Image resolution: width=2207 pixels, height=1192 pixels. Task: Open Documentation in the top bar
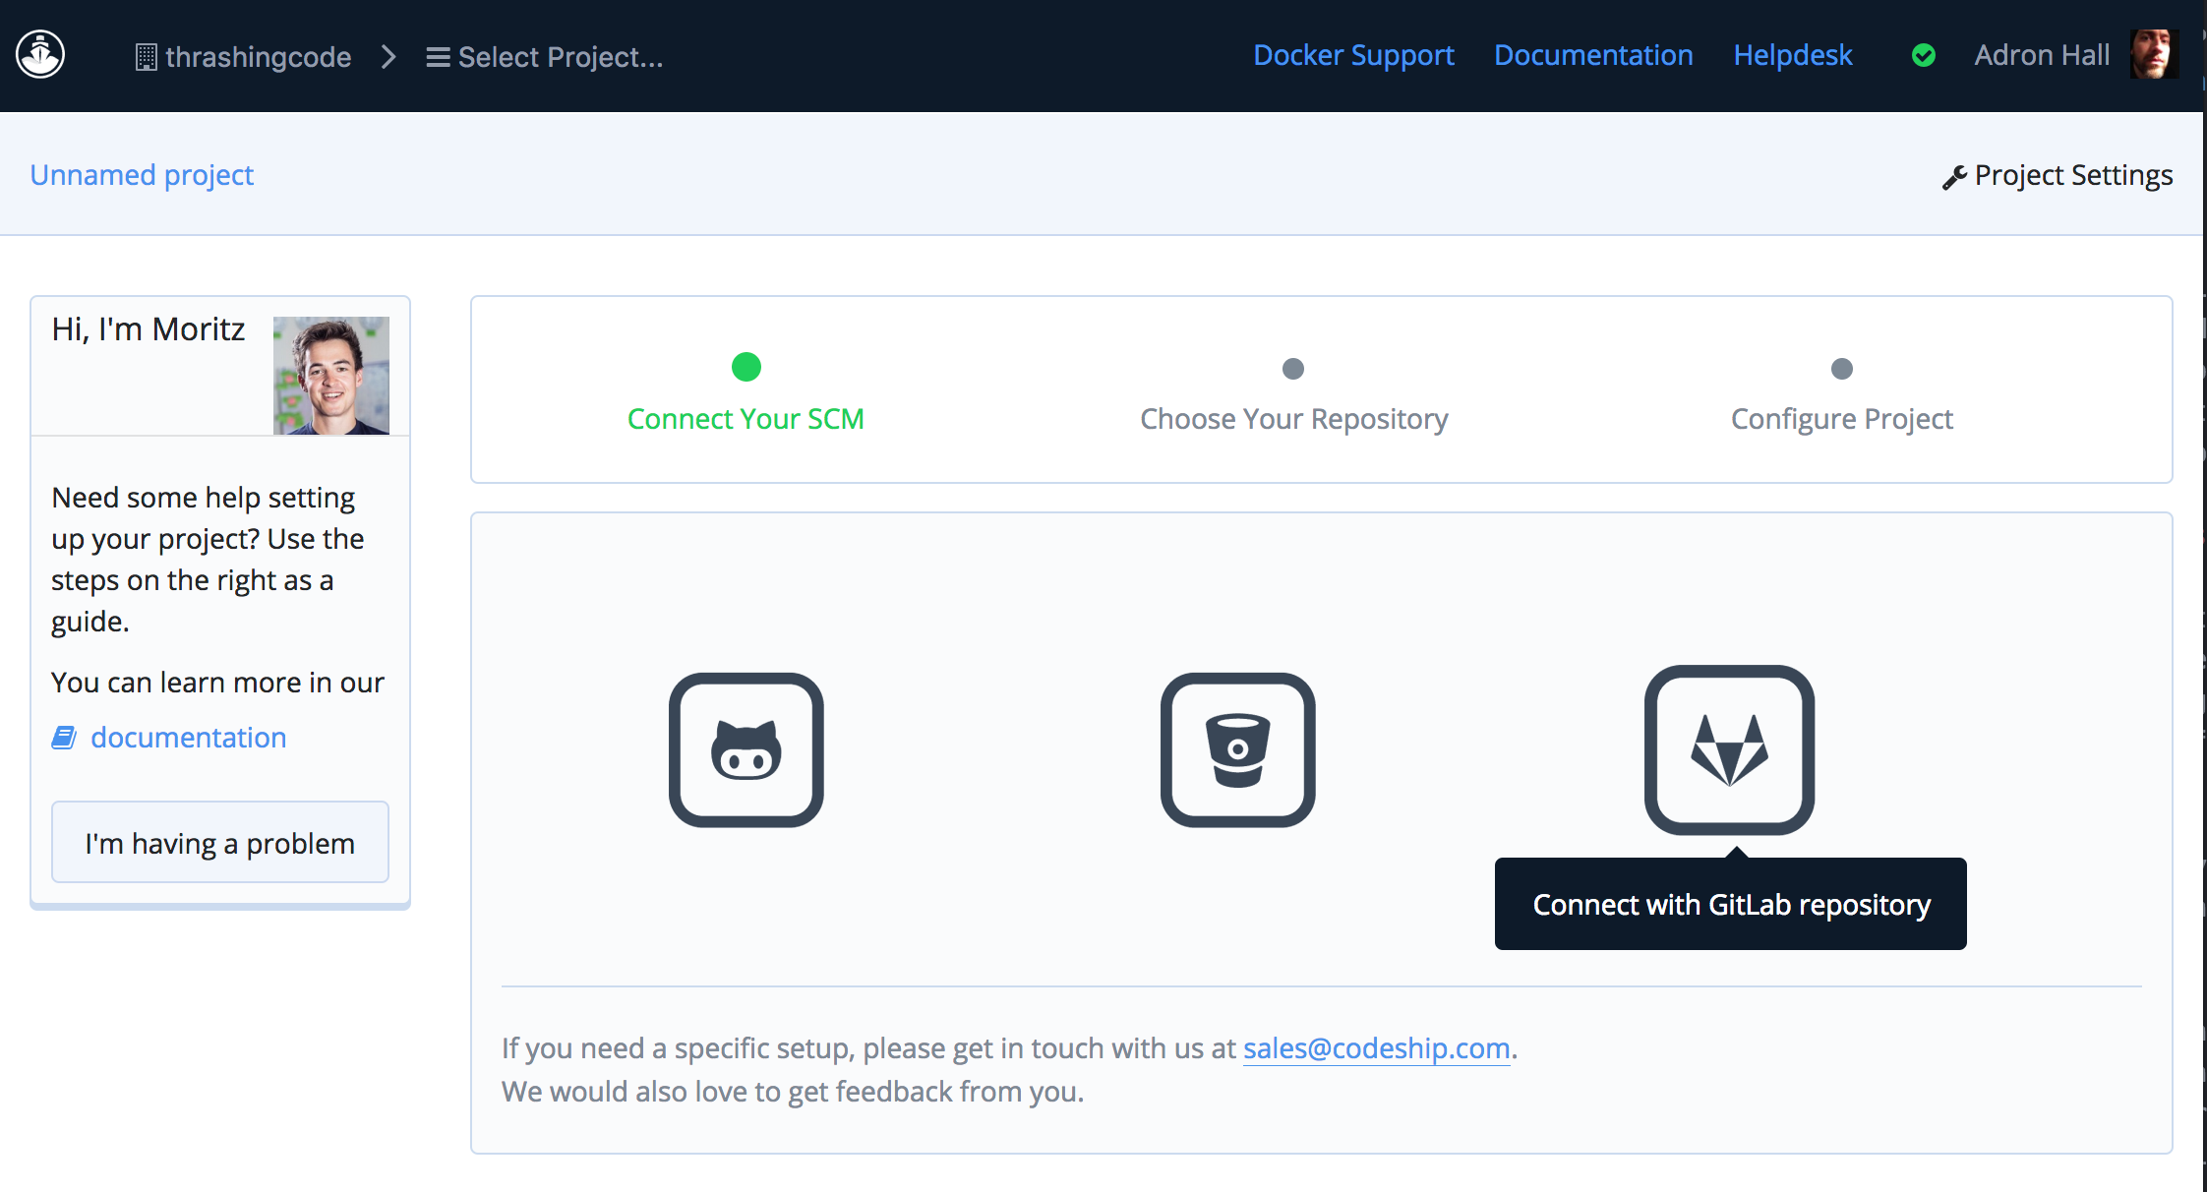tap(1593, 55)
